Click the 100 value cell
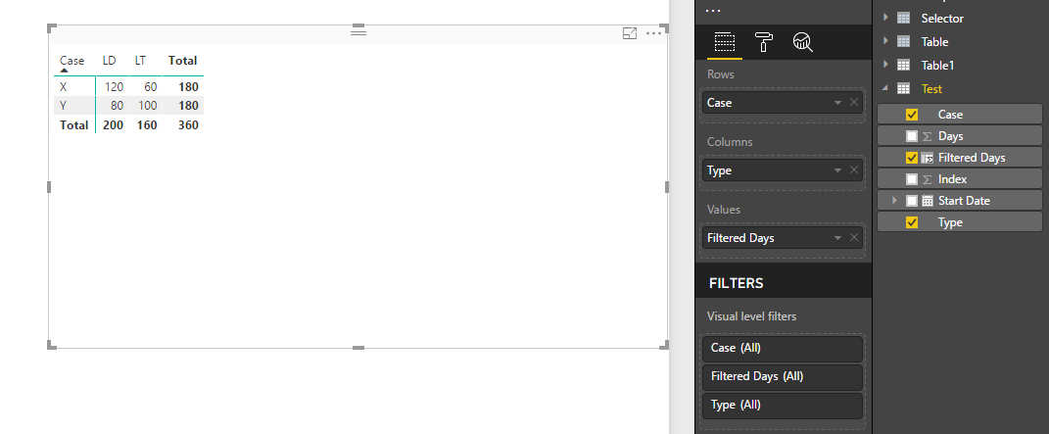 (147, 106)
